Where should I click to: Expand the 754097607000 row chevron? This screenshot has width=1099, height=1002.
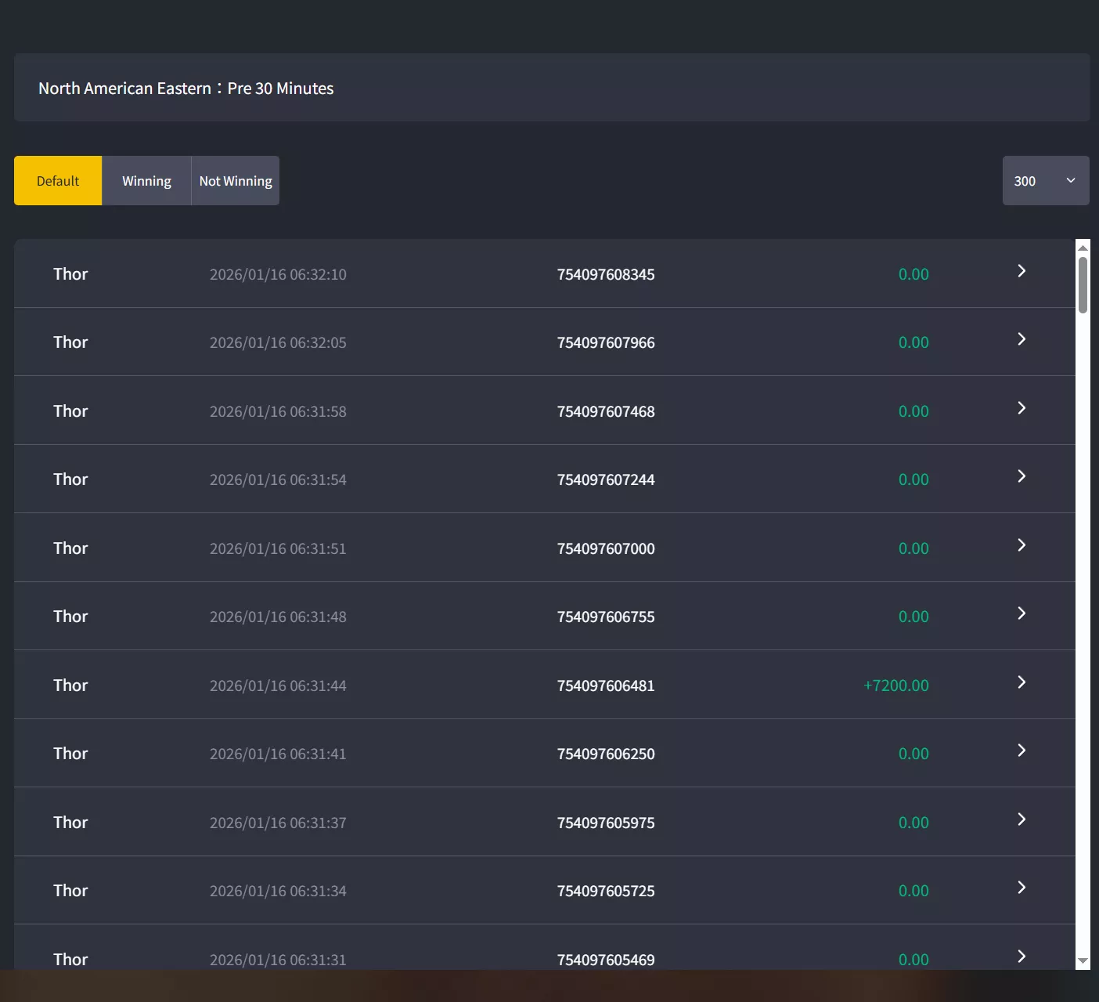pyautogui.click(x=1022, y=545)
